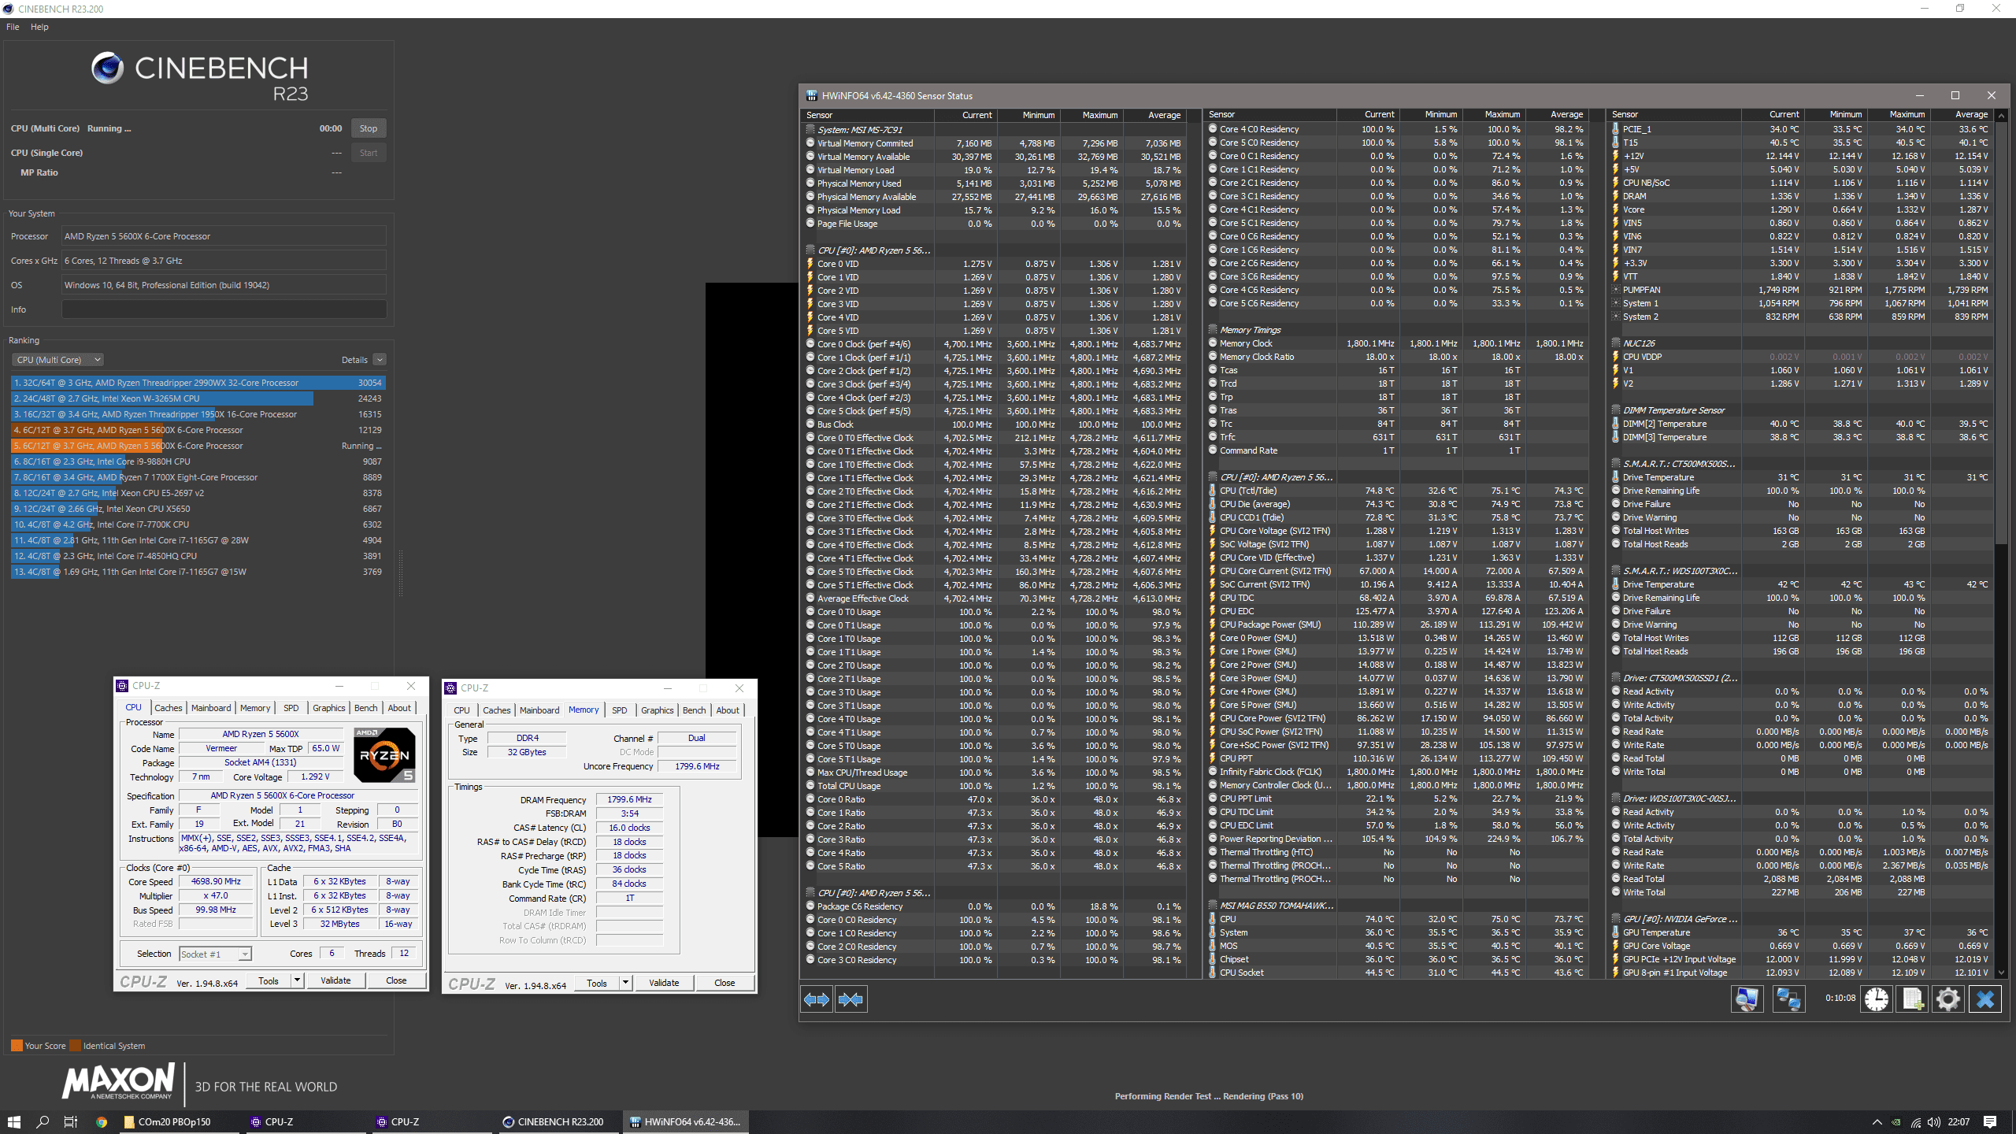The image size is (2016, 1134).
Task: Click the Single Core Start button
Action: click(368, 153)
